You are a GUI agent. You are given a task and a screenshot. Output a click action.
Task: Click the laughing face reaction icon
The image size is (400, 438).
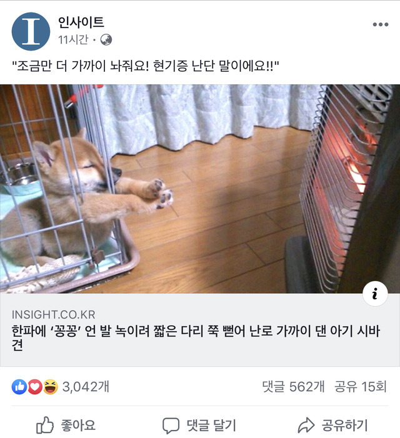(x=50, y=387)
